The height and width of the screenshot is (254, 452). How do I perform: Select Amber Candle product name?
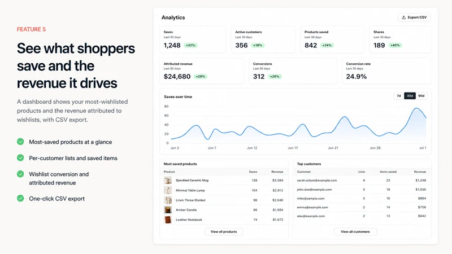tap(186, 210)
